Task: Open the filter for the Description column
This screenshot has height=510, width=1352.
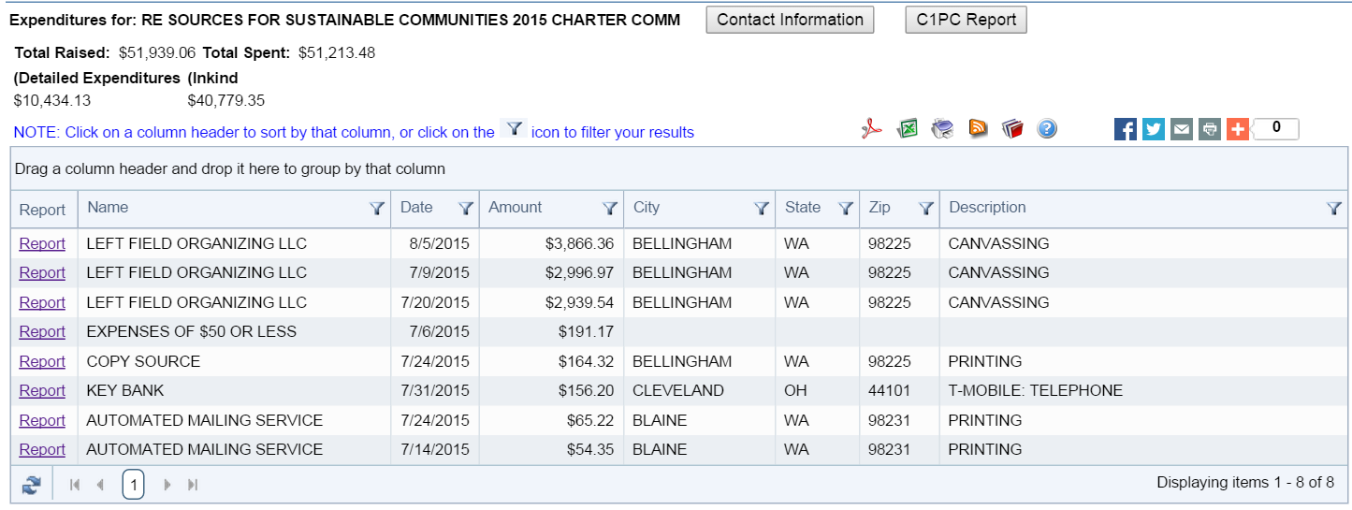Action: tap(1334, 209)
